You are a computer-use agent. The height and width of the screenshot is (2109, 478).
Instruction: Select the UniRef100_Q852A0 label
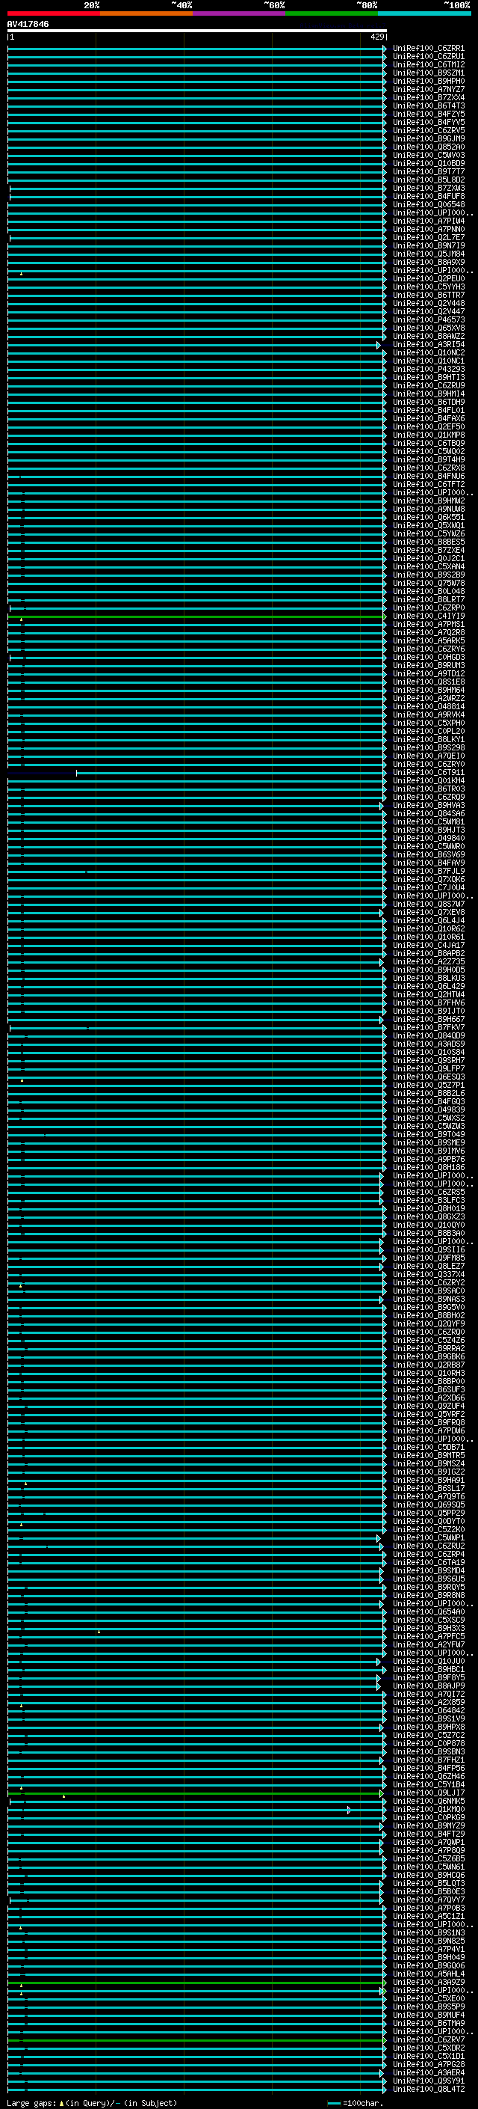pyautogui.click(x=428, y=147)
